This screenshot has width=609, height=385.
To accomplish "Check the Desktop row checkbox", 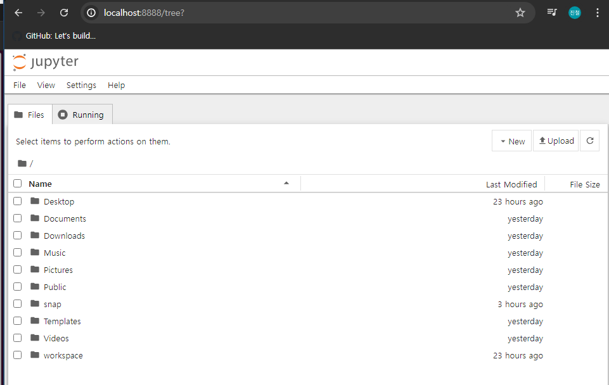I will pyautogui.click(x=18, y=201).
